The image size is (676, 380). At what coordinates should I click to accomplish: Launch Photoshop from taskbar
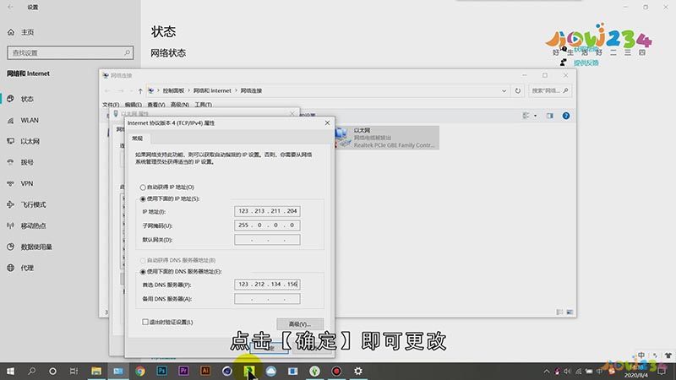pos(161,371)
